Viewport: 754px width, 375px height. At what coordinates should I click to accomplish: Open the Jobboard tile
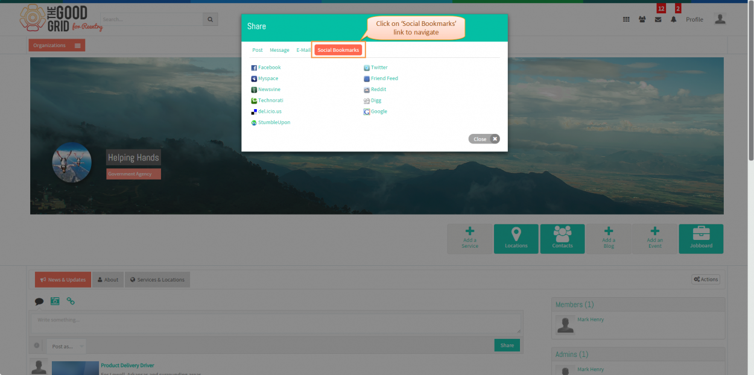click(701, 239)
